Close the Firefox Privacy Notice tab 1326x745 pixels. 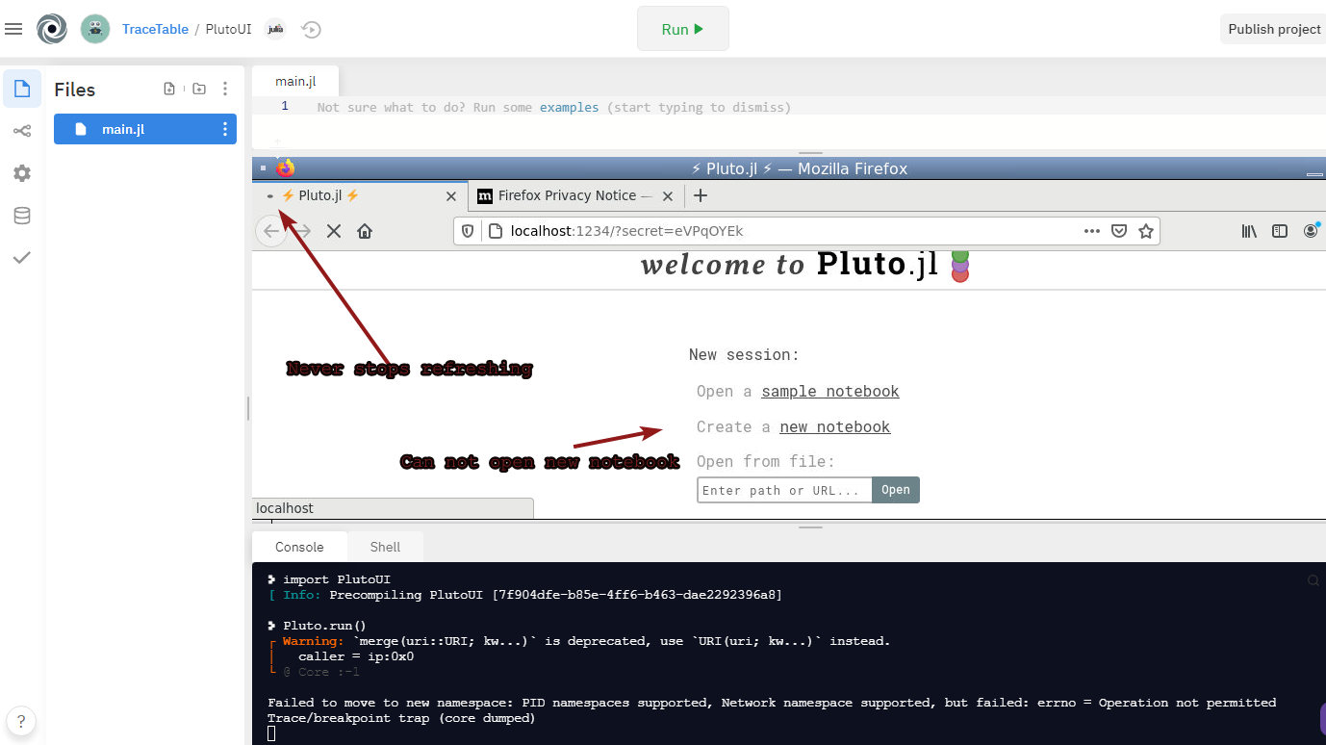(668, 195)
